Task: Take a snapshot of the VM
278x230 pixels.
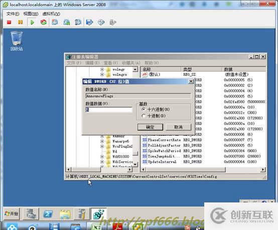Action: click(55, 22)
